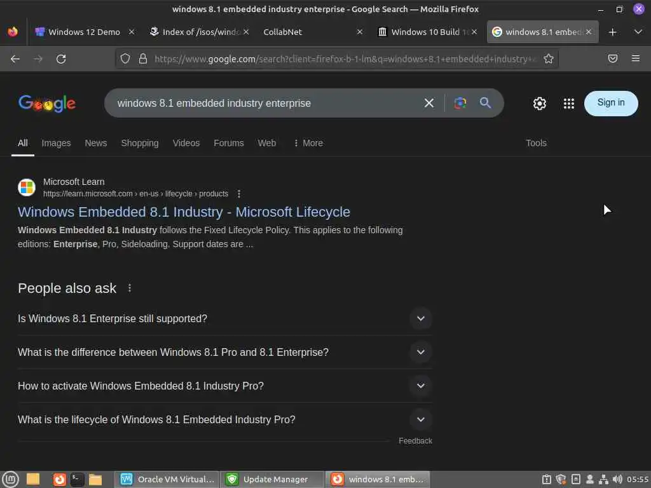
Task: Clear the Google search box
Action: (x=429, y=103)
